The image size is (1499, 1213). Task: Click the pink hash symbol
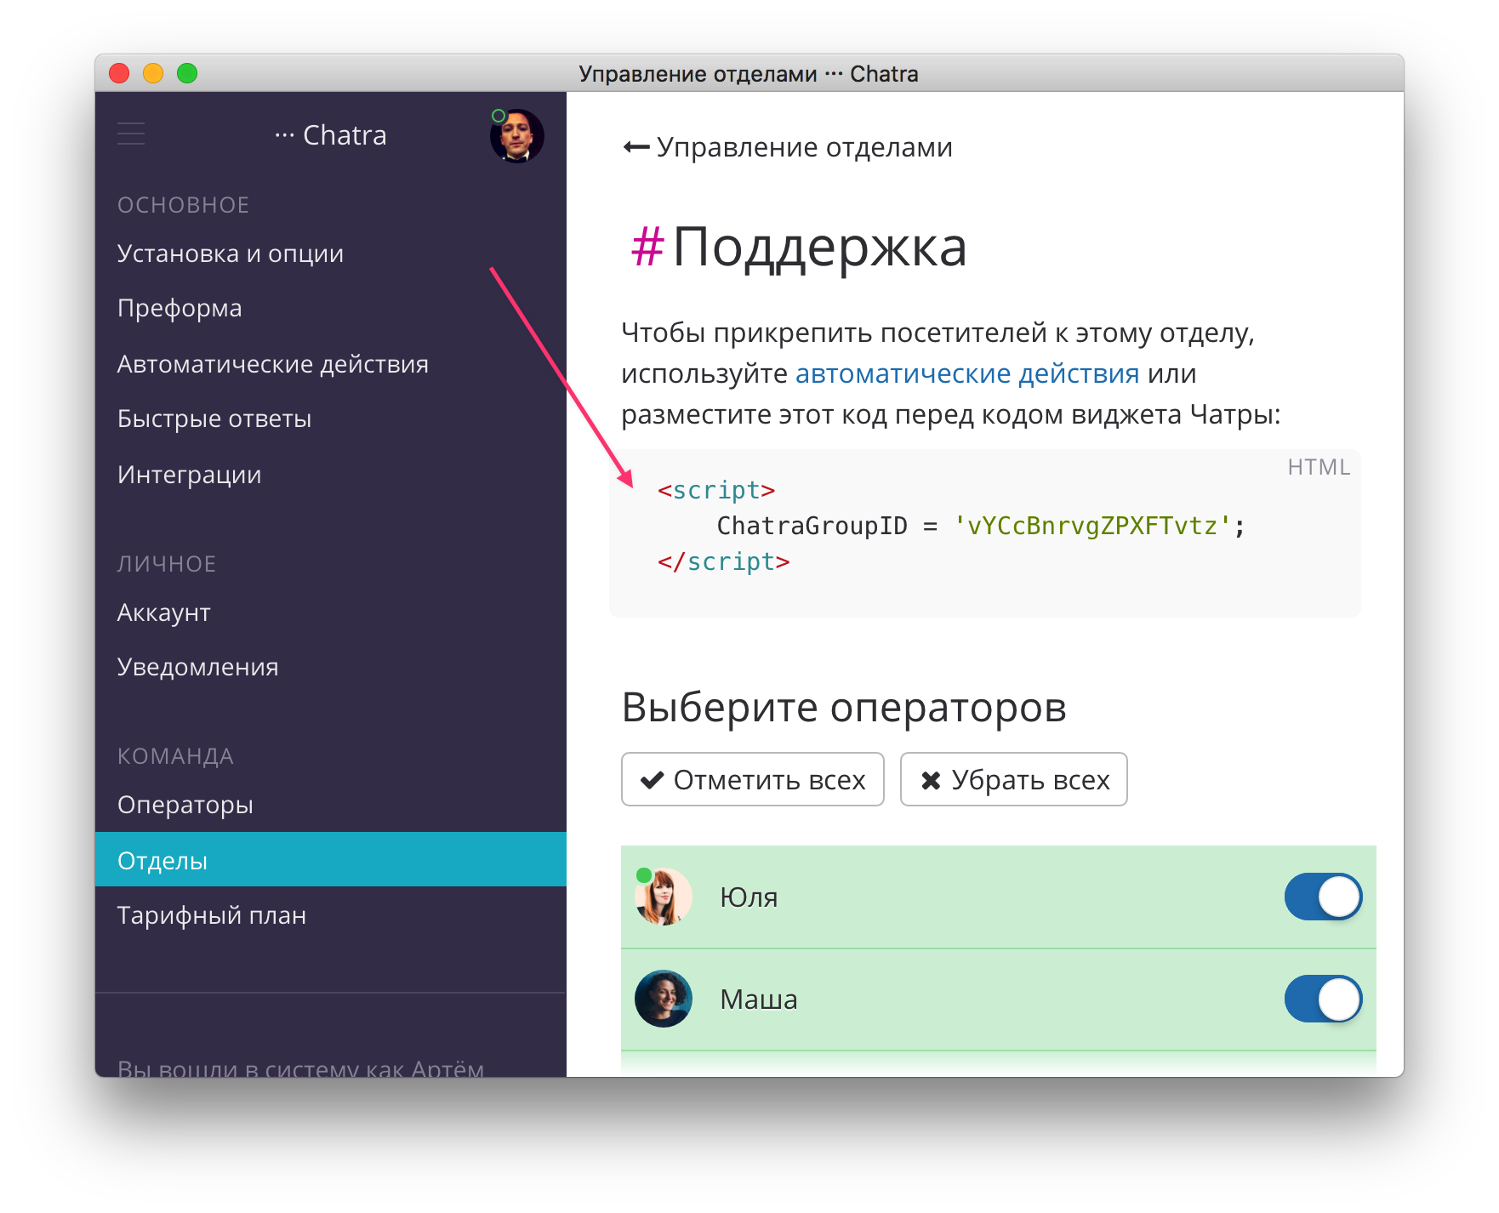pyautogui.click(x=647, y=248)
